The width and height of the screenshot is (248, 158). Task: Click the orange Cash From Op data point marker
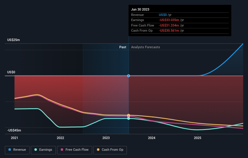(x=129, y=115)
